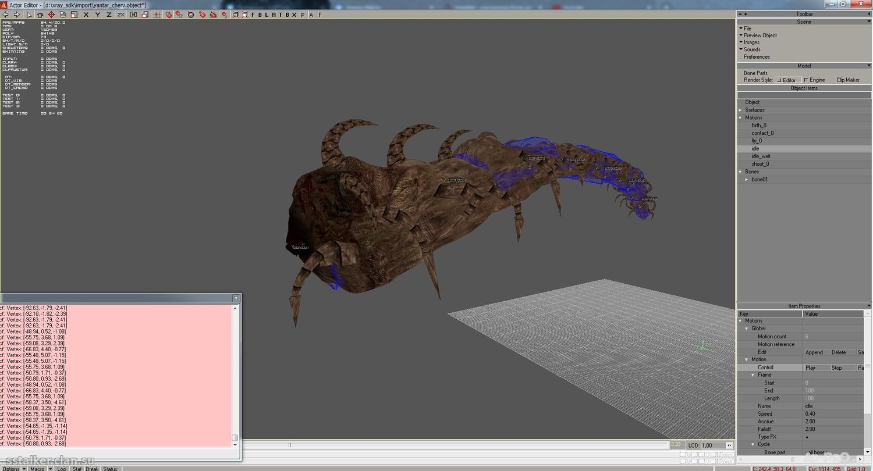Edit the Speed value 0.40
This screenshot has width=873, height=471.
click(833, 414)
